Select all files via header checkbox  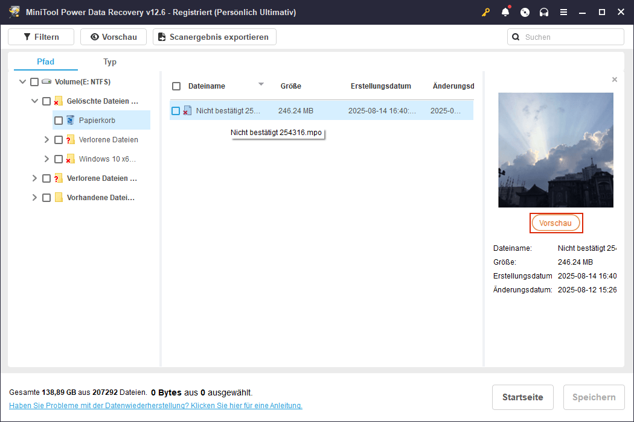point(176,86)
